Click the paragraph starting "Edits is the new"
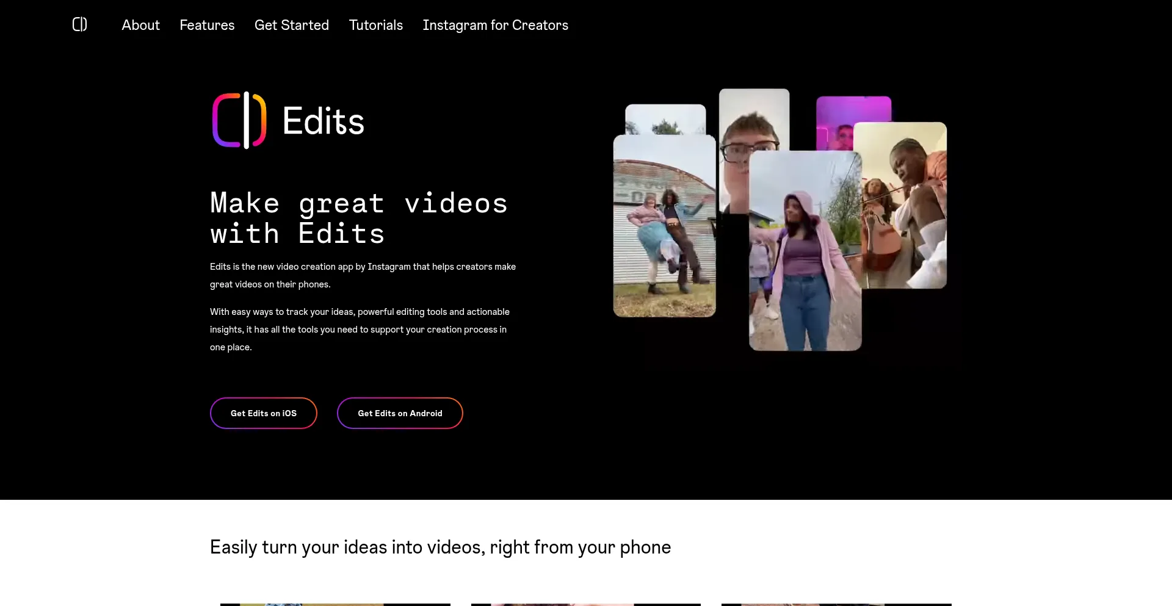 (363, 275)
